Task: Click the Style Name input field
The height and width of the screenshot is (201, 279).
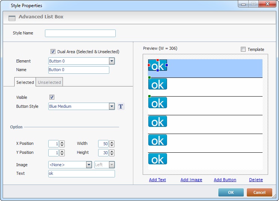Action: click(x=80, y=33)
